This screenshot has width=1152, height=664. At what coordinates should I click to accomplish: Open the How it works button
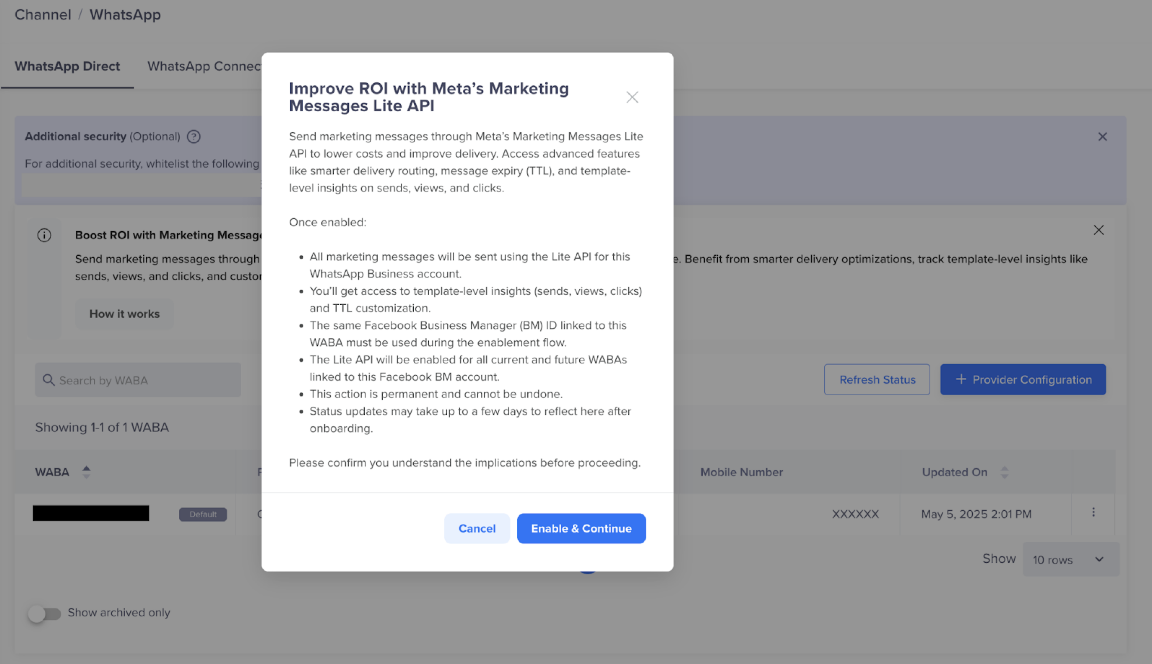click(125, 314)
